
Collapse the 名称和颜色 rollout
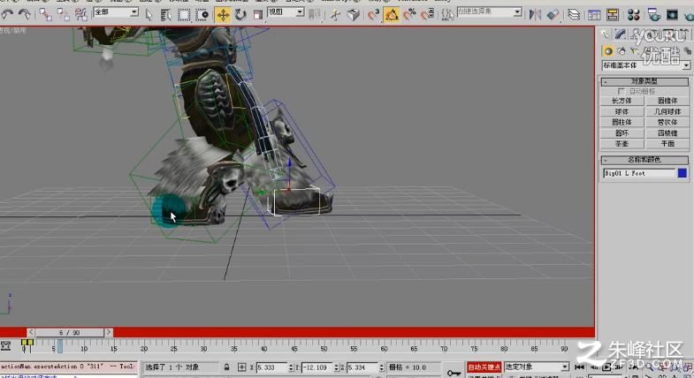pyautogui.click(x=644, y=160)
